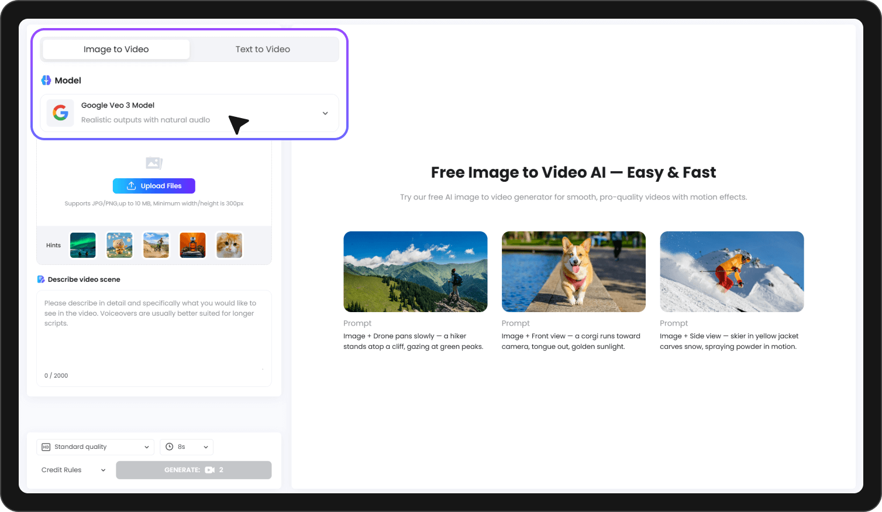
Task: Click inside the video scene description field
Action: coord(154,333)
